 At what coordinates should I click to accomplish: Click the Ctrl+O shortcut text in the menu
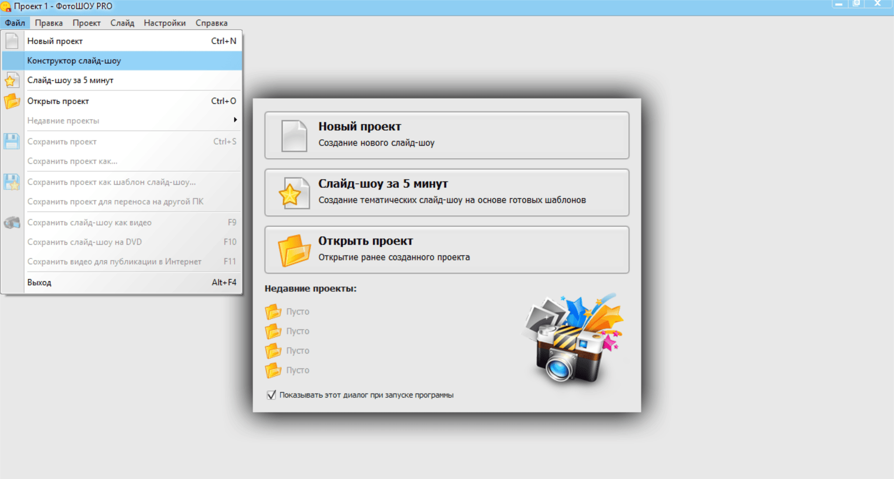[223, 101]
